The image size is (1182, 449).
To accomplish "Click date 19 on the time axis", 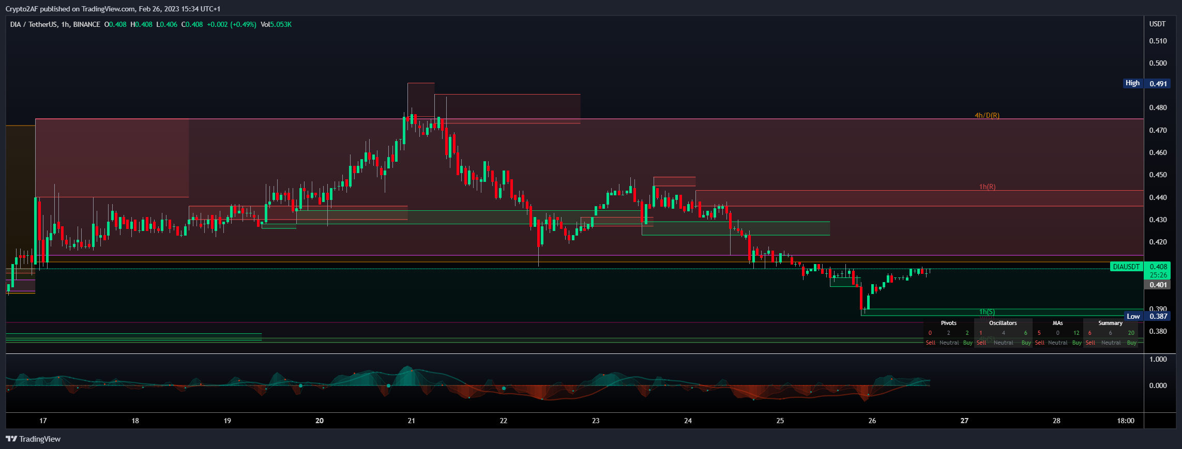I will click(227, 421).
